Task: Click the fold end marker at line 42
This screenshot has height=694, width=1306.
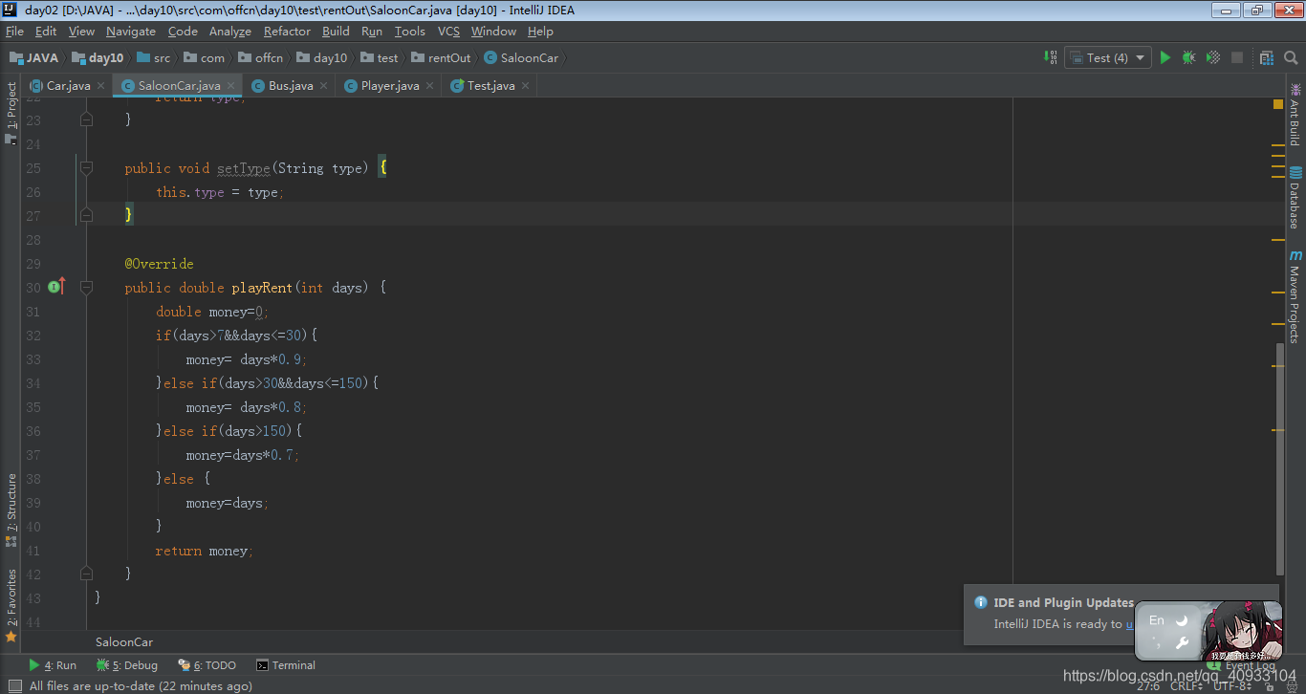Action: 87,574
